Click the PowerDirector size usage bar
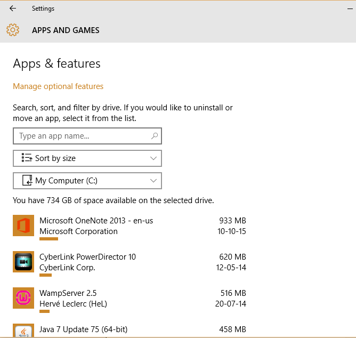The image size is (356, 338). click(x=45, y=275)
